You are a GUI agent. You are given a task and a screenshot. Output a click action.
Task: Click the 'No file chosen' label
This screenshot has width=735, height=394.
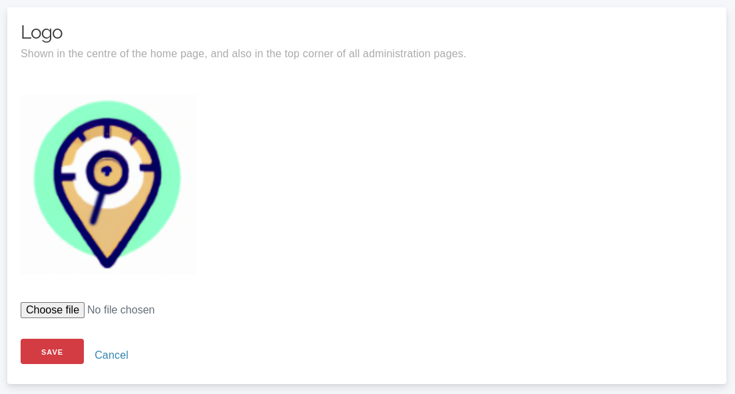click(x=121, y=310)
